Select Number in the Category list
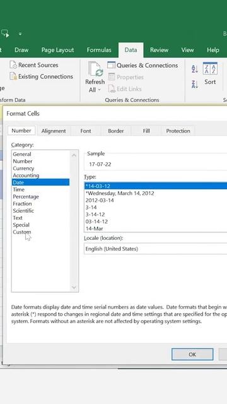This screenshot has height=404, width=227. click(40, 162)
